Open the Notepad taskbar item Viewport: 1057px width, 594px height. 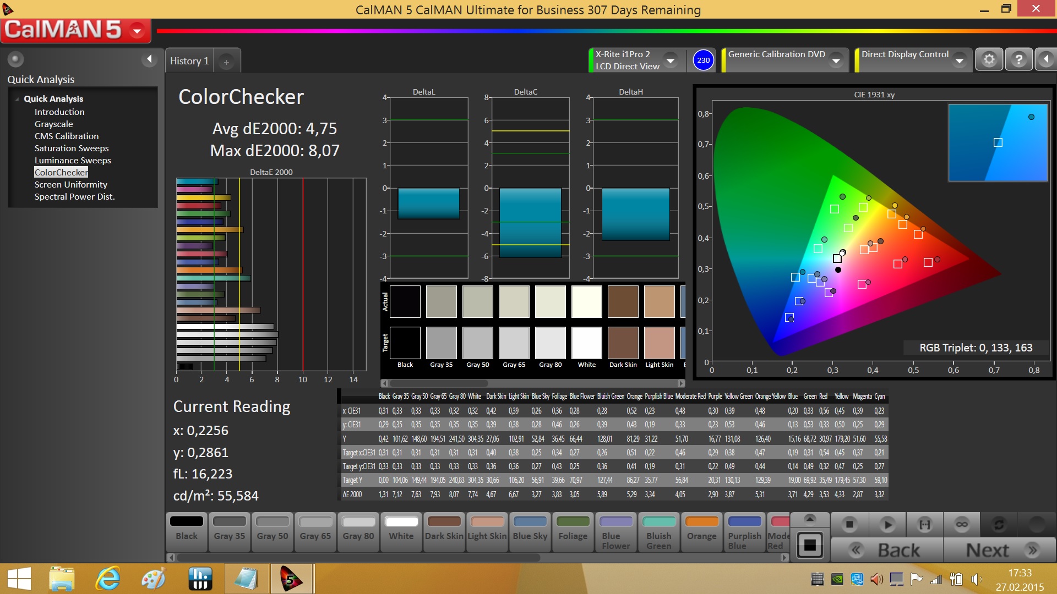(x=246, y=579)
